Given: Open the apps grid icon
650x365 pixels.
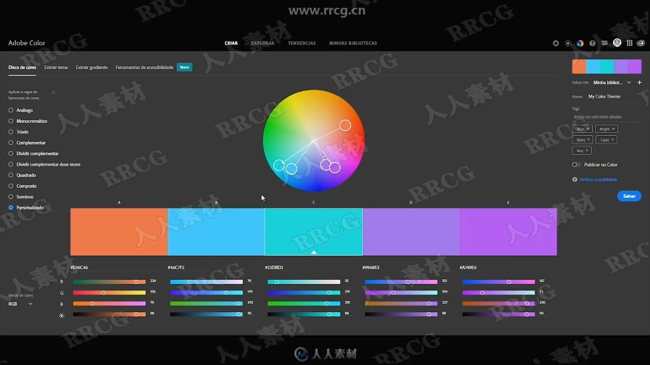Looking at the screenshot, I should 629,43.
